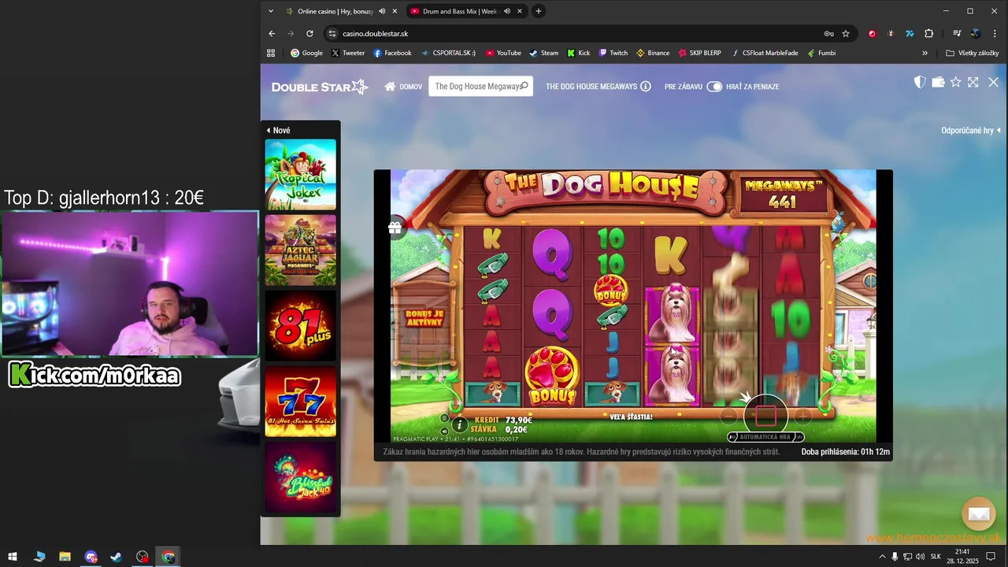
Task: Open the gift icon on the slot
Action: click(395, 228)
